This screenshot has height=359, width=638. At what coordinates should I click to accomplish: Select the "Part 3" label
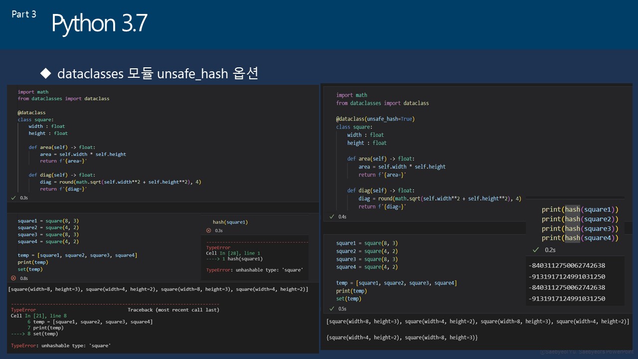24,14
